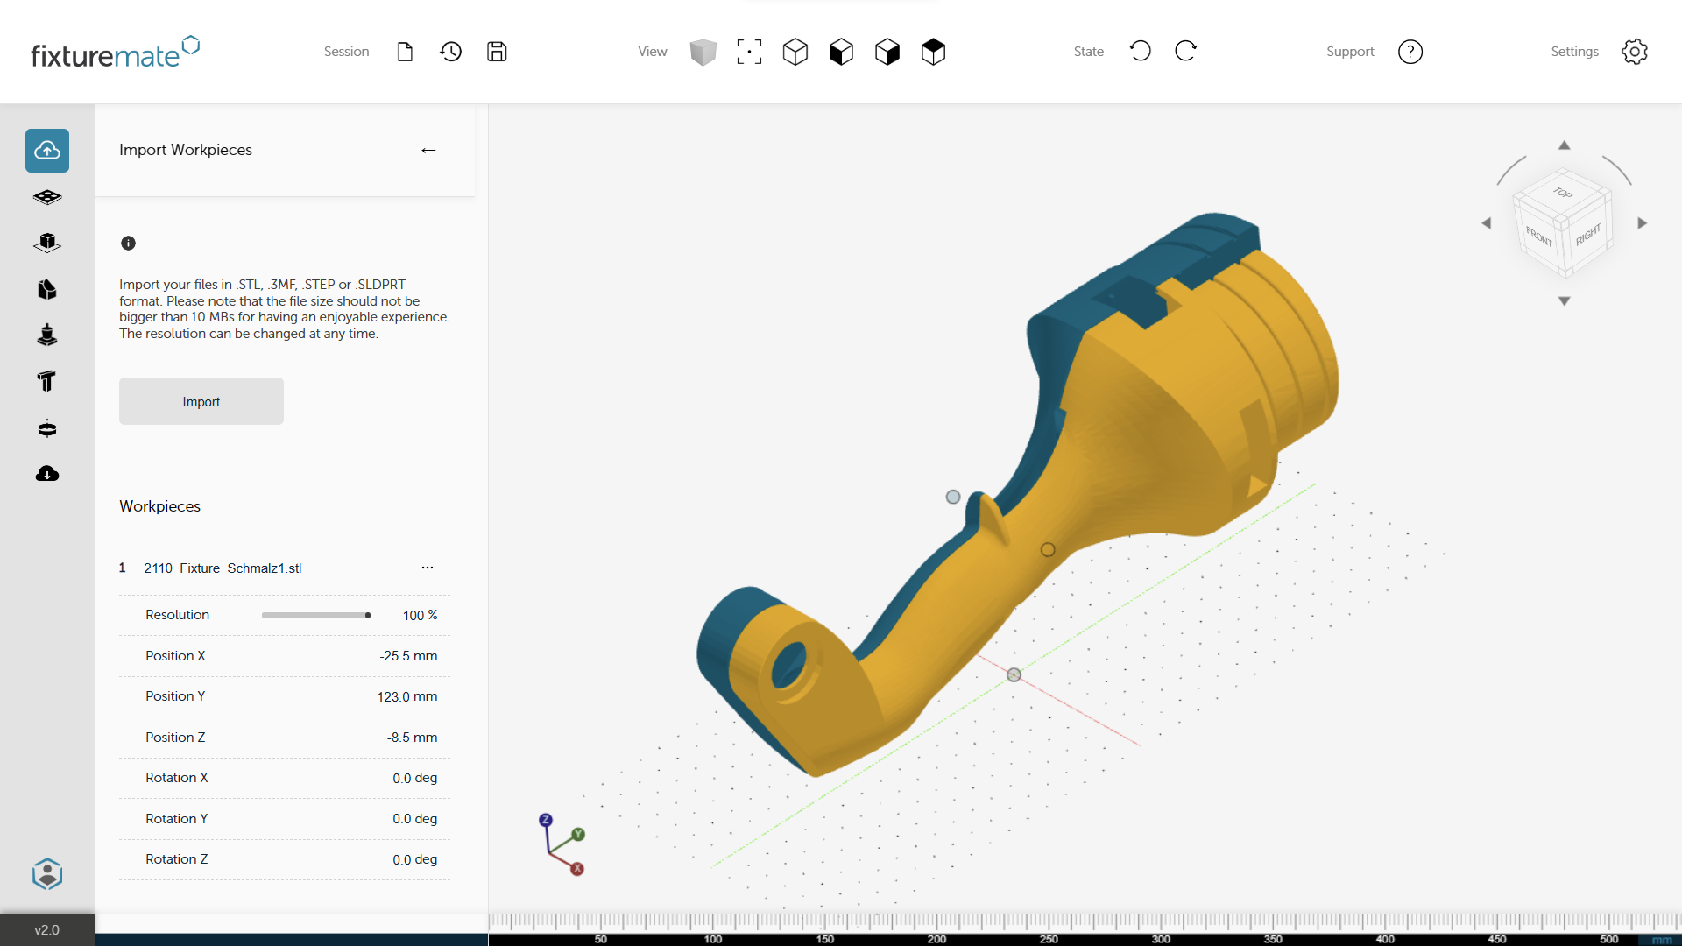
Task: Collapse the Import Workpieces panel
Action: pos(428,150)
